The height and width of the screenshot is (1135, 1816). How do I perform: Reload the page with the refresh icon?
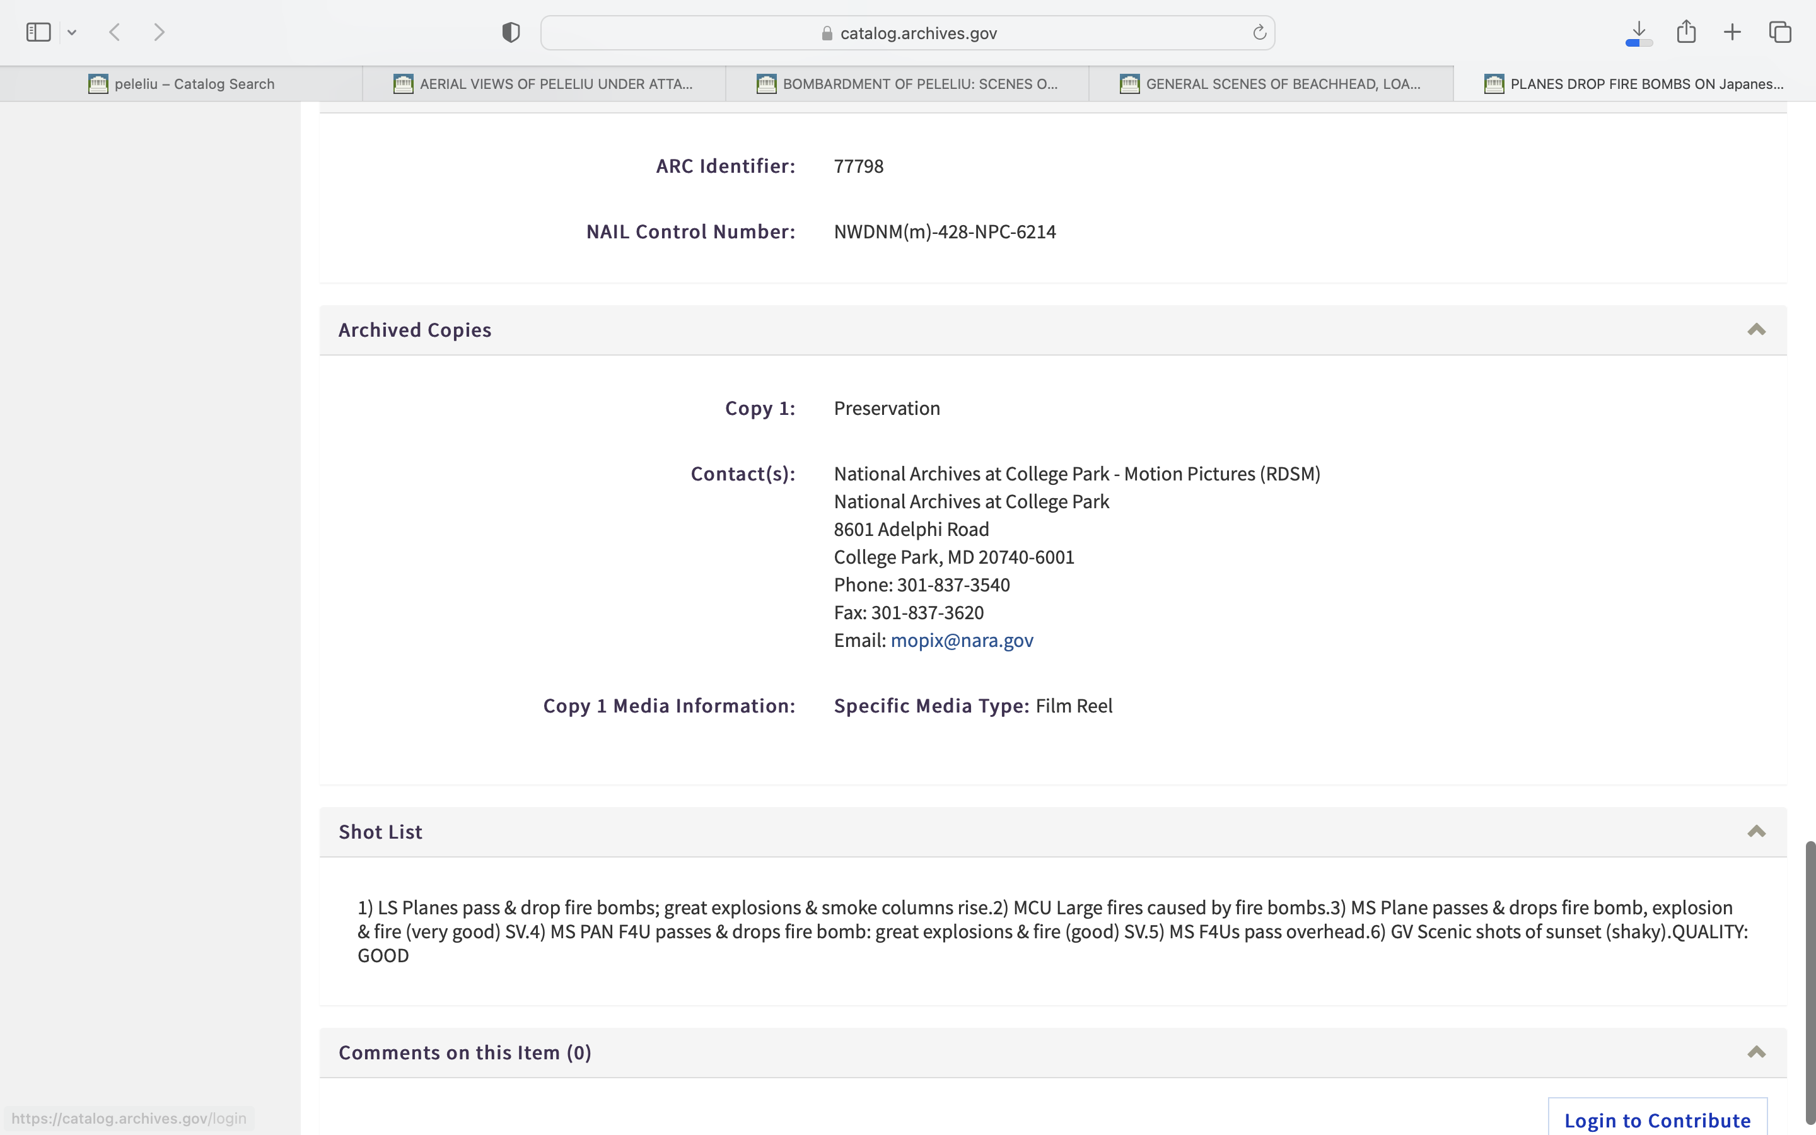(1259, 32)
